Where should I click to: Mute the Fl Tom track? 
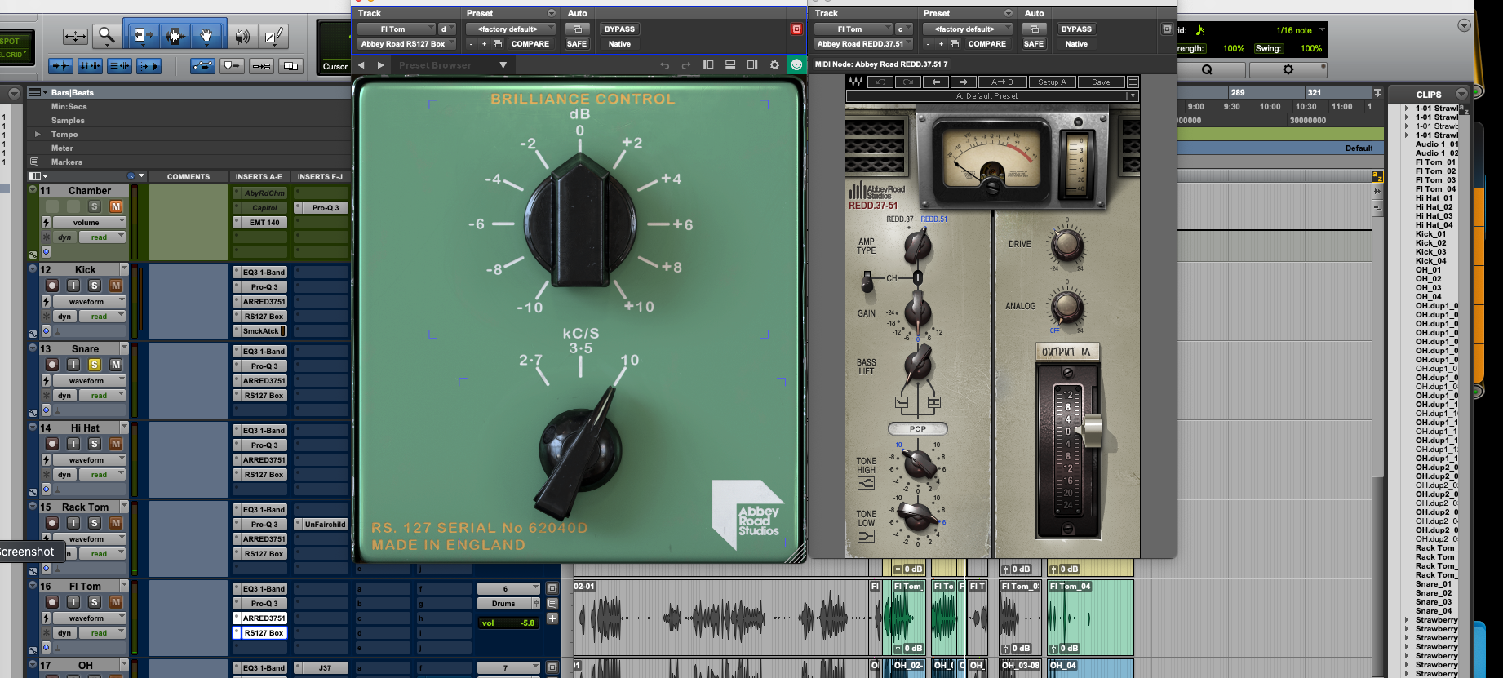tap(116, 602)
